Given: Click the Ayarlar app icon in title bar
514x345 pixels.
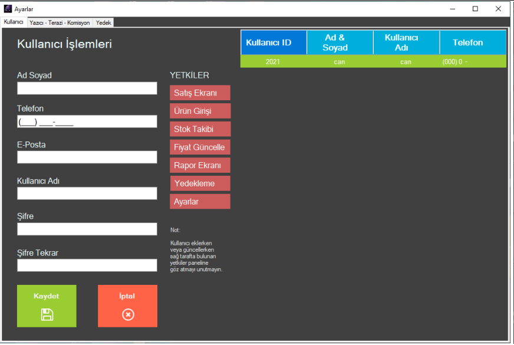Looking at the screenshot, I should pos(8,9).
